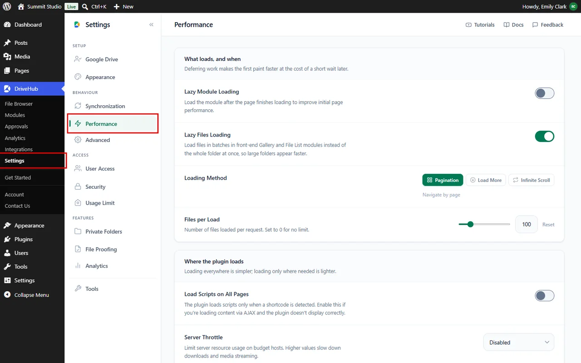Image resolution: width=581 pixels, height=363 pixels.
Task: Click the File Proofing document icon
Action: coord(78,249)
